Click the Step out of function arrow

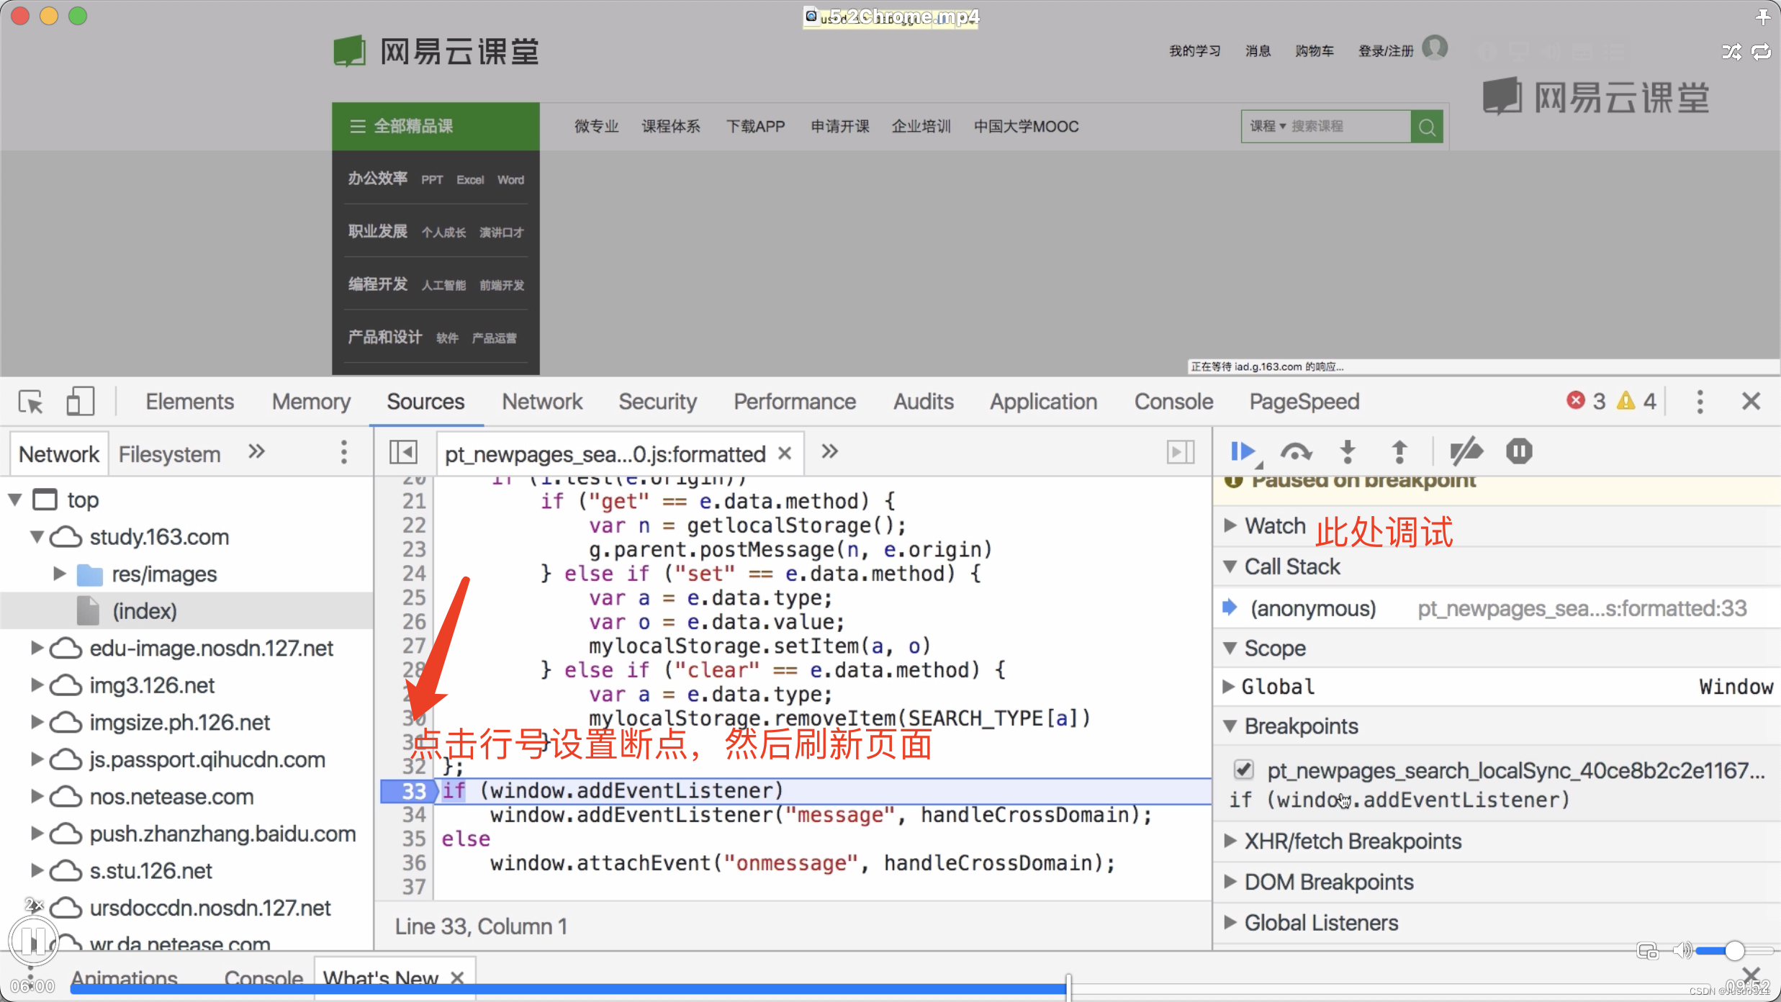pos(1399,452)
